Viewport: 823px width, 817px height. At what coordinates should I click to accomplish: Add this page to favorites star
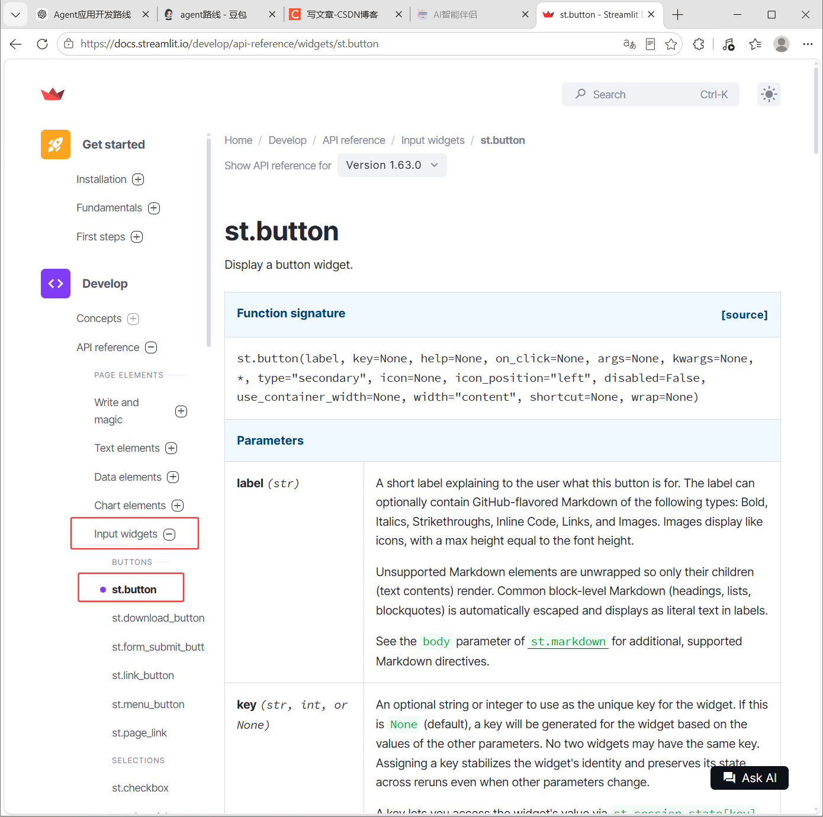(671, 44)
